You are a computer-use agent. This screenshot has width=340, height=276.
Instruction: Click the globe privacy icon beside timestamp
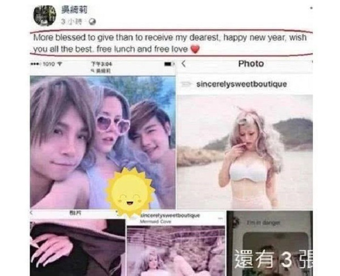[92, 22]
